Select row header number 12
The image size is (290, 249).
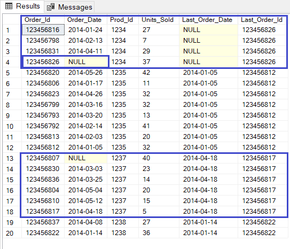click(x=12, y=147)
